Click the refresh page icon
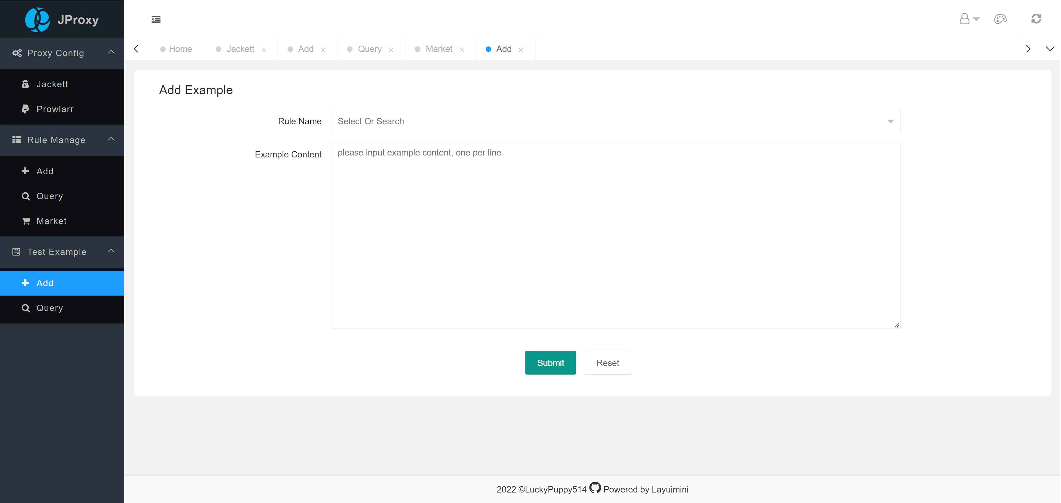This screenshot has width=1061, height=503. click(1036, 19)
